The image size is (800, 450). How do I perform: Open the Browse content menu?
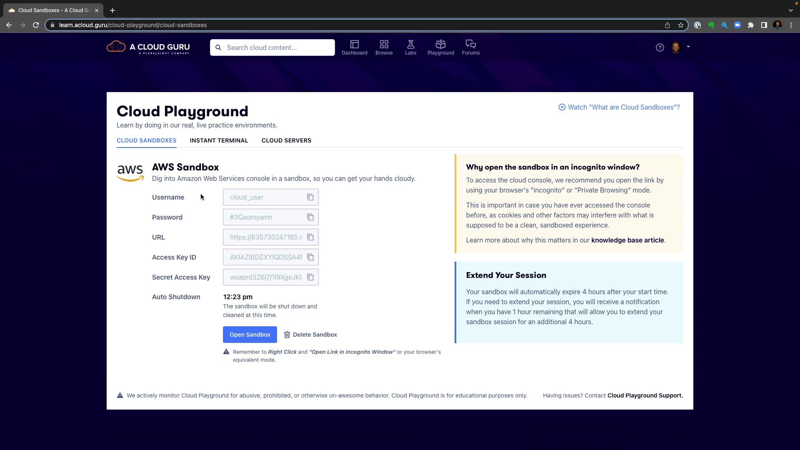click(x=384, y=47)
